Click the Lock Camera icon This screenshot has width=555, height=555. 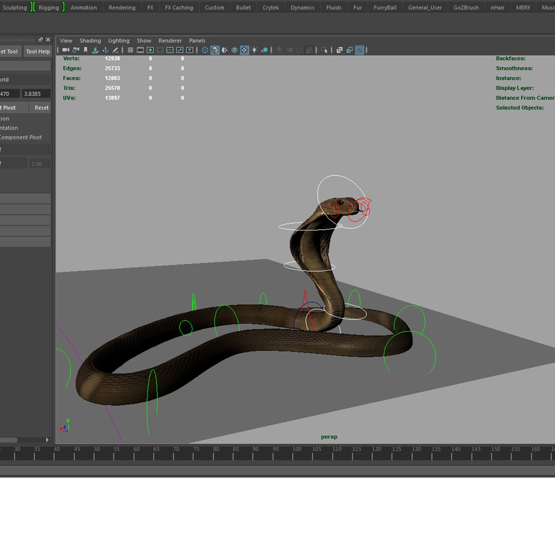tap(76, 50)
